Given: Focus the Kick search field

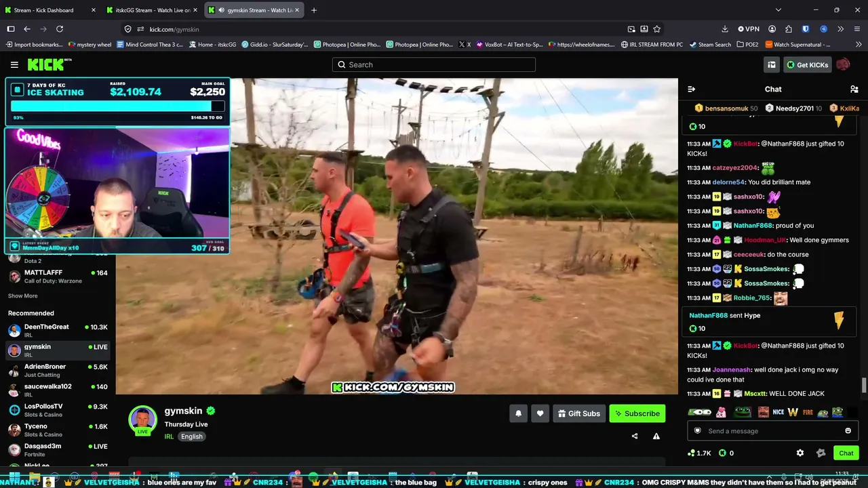Looking at the screenshot, I should click(x=434, y=64).
